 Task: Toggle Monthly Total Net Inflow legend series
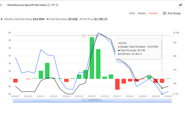point(23,19)
